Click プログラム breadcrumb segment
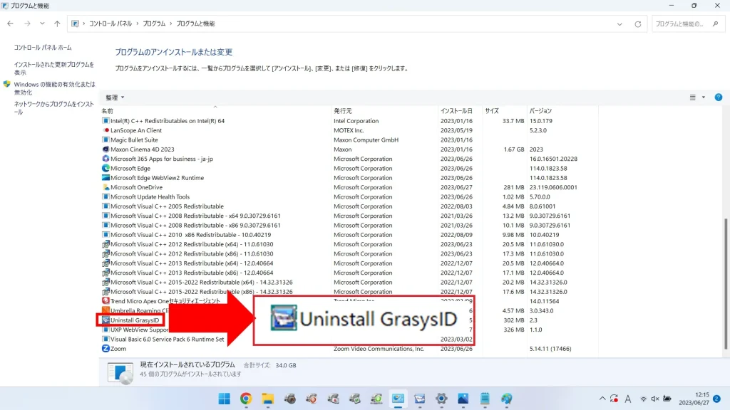Screen dimensions: 730x410 click(x=154, y=23)
